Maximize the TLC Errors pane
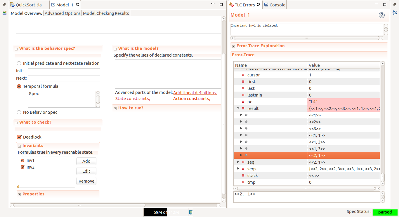This screenshot has height=217, width=399. 385,4
